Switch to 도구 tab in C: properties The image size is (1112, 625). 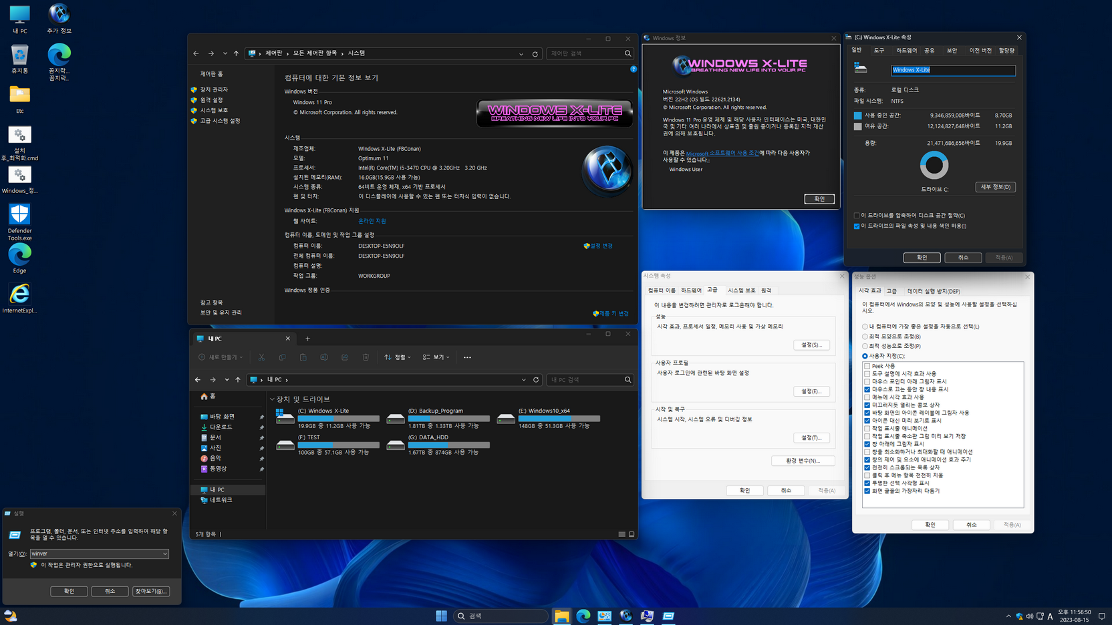pyautogui.click(x=879, y=51)
